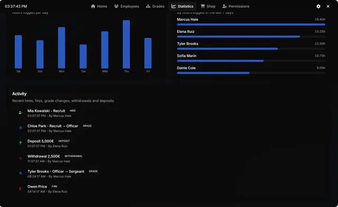This screenshot has width=338, height=207.
Task: Click the GRADE tag on Chloe Park
Action: [x=87, y=126]
